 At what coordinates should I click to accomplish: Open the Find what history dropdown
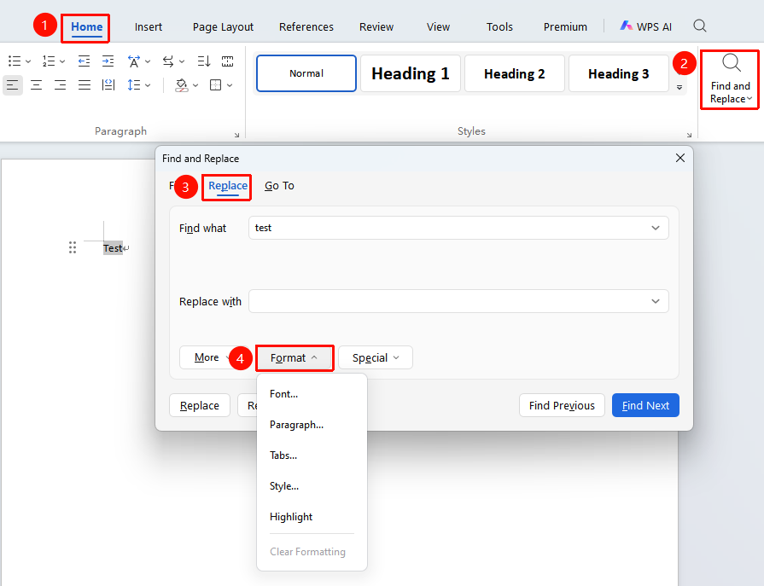pos(656,228)
